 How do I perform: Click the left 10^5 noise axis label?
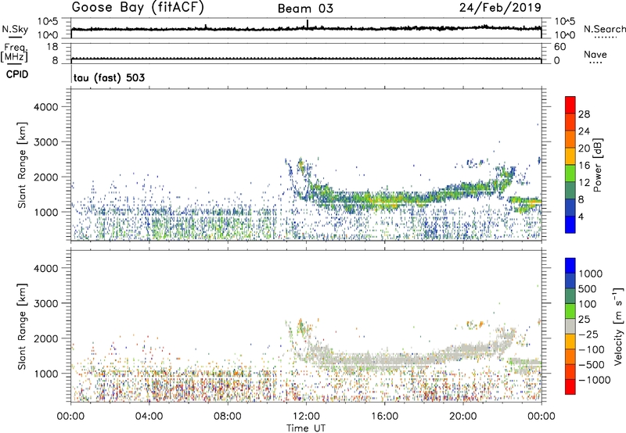[48, 21]
